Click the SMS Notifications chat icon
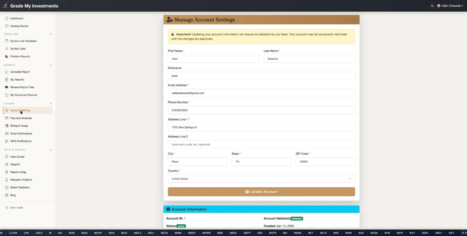467x236 pixels. pyautogui.click(x=7, y=141)
